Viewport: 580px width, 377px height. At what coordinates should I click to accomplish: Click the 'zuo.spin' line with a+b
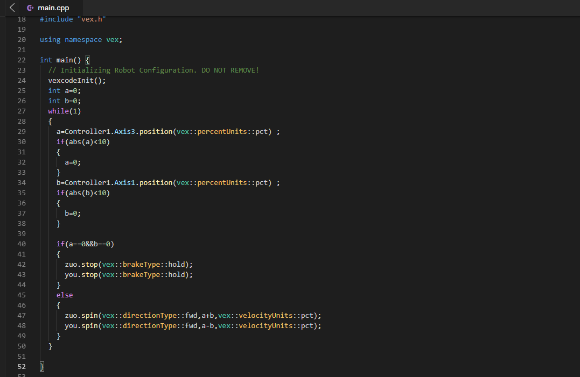193,315
